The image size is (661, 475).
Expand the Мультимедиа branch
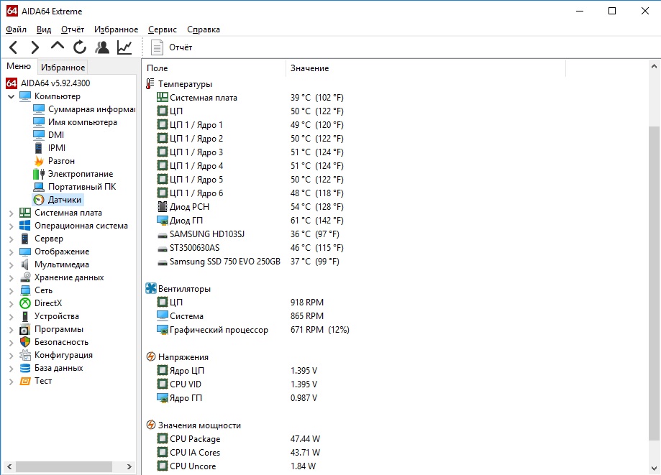pos(11,265)
